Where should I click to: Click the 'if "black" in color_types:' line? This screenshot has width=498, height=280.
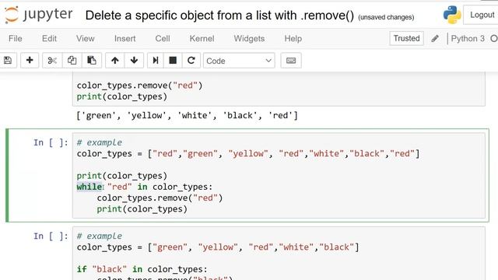pyautogui.click(x=142, y=269)
